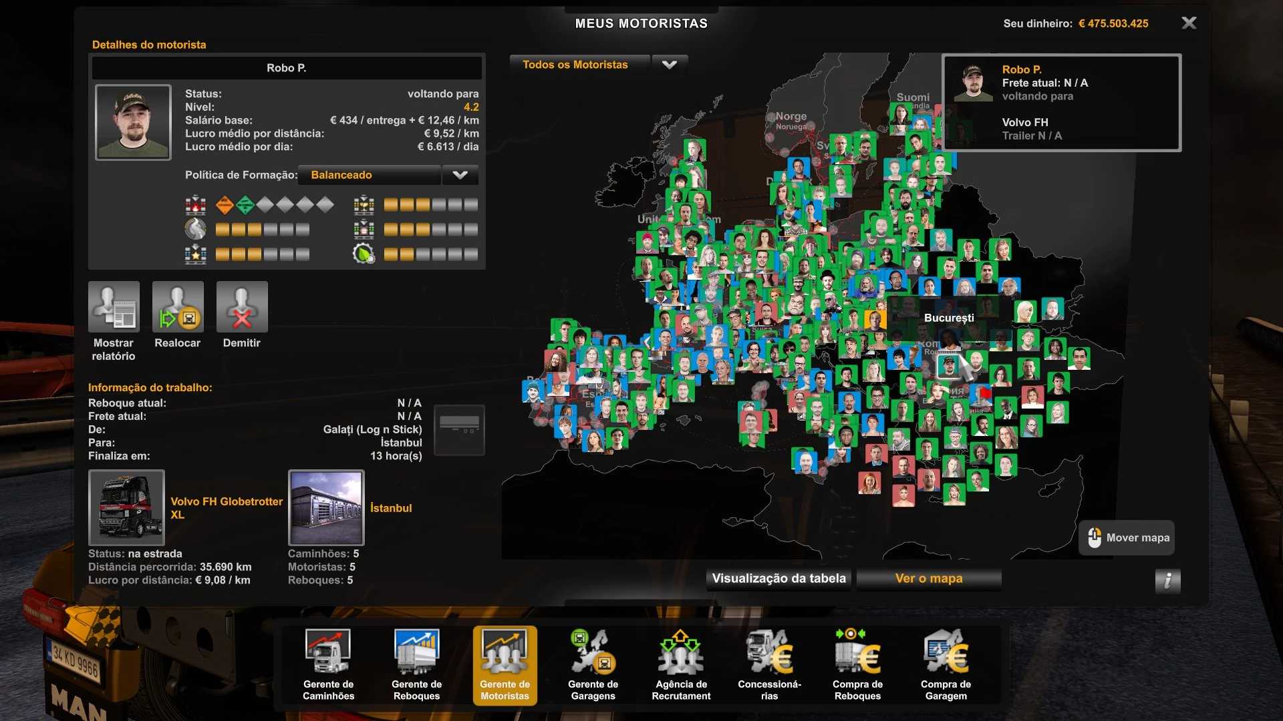Click dropdown arrow beside Todos os Motoristas

[669, 65]
